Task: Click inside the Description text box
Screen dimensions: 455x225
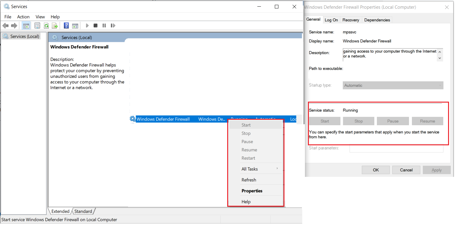Action: (390, 55)
